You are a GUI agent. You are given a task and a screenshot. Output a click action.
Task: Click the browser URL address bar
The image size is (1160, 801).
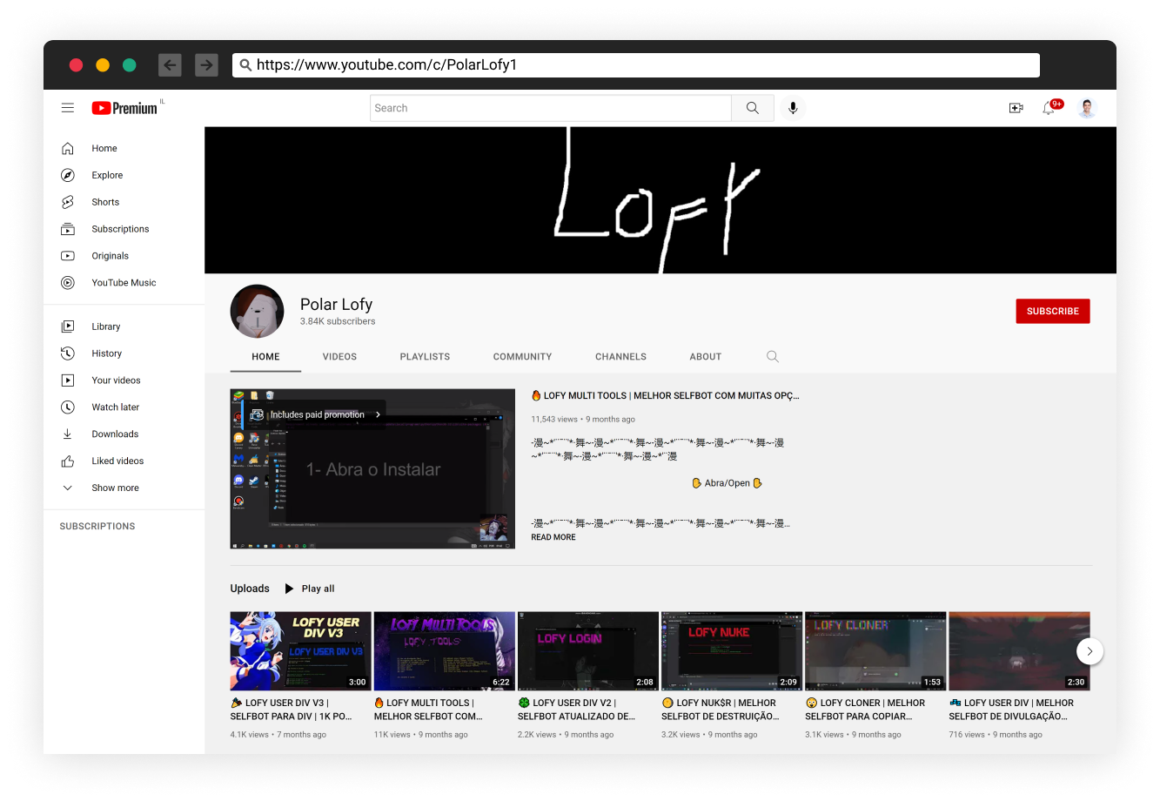click(636, 64)
